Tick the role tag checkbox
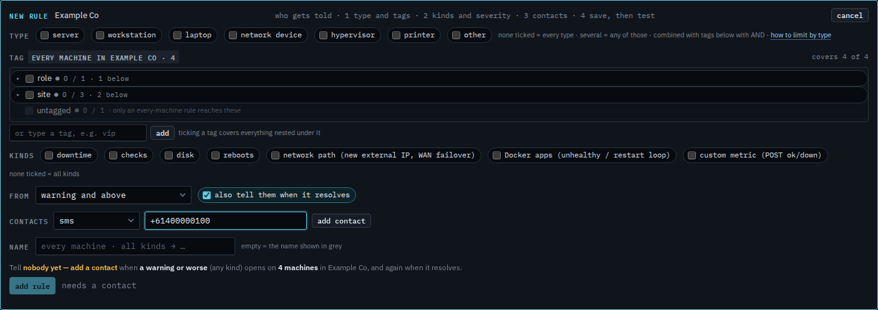 tap(29, 78)
